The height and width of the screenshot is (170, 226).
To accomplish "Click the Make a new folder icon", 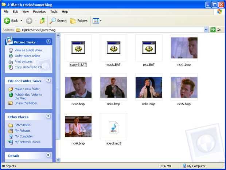I will click(x=11, y=89).
